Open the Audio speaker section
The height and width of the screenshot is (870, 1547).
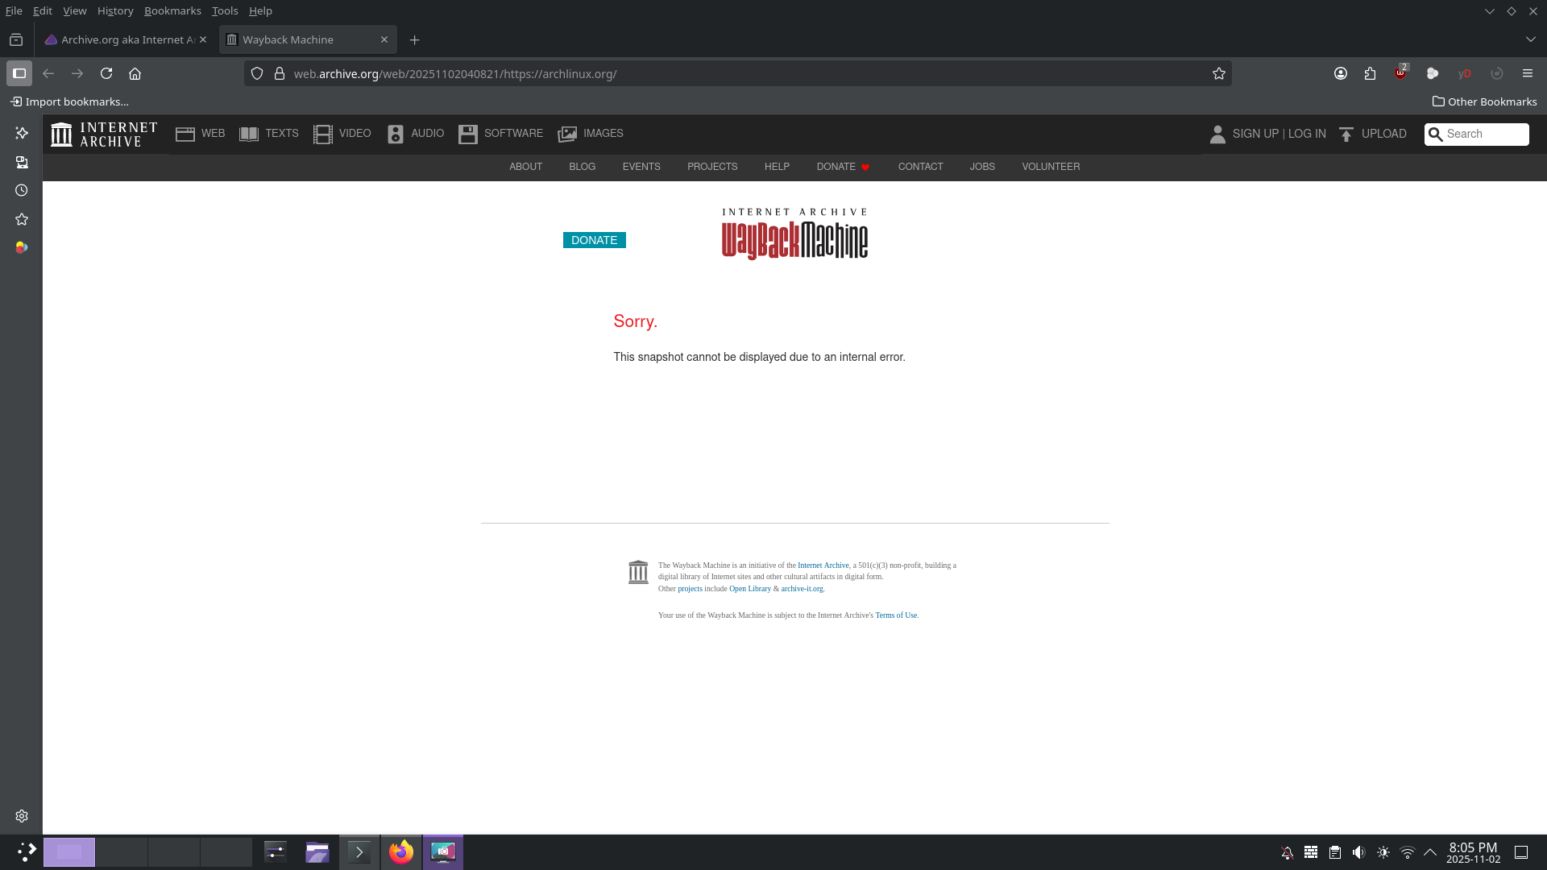point(416,134)
